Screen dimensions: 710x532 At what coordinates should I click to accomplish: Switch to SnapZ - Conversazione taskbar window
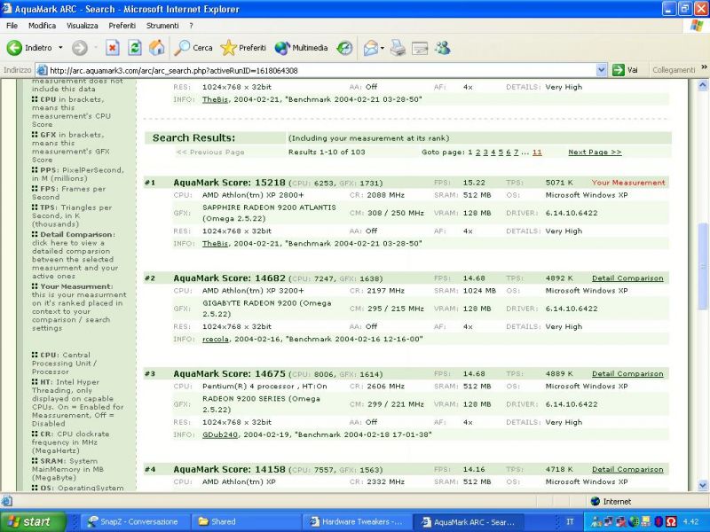click(x=134, y=521)
